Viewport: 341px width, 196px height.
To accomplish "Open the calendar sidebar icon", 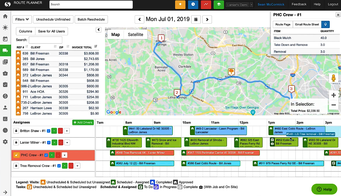I will [5, 39].
